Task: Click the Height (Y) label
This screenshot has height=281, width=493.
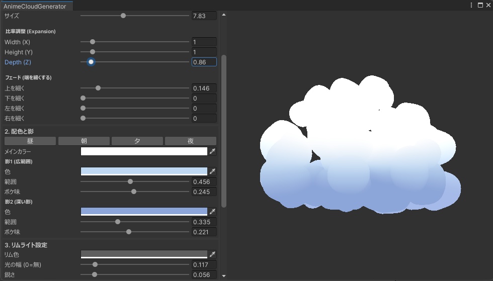Action: [x=19, y=52]
